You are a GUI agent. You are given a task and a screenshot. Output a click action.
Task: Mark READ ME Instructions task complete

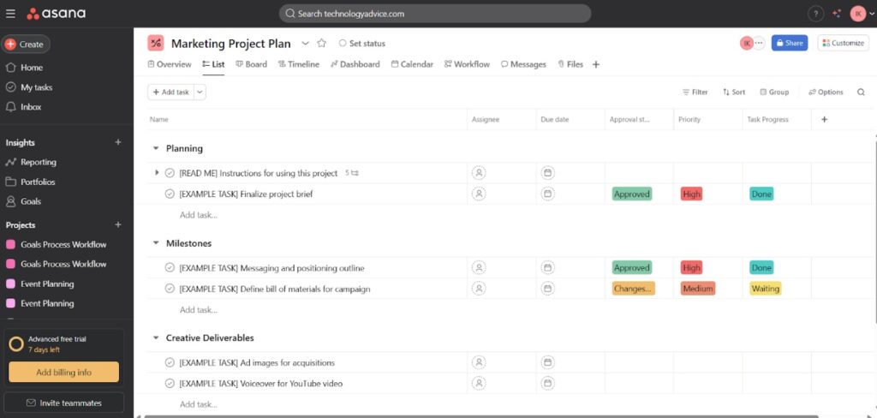point(170,173)
